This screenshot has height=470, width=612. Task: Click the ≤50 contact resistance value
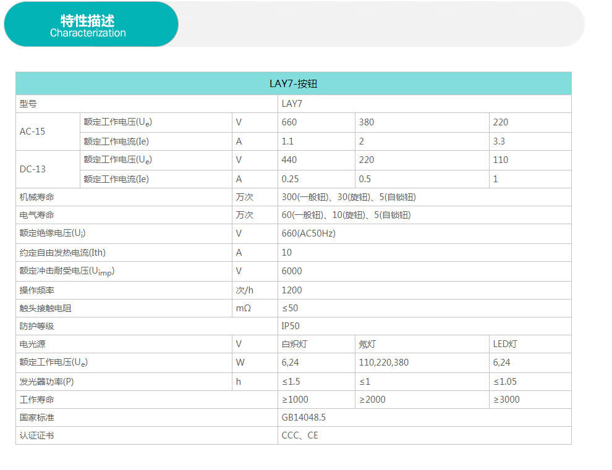290,308
